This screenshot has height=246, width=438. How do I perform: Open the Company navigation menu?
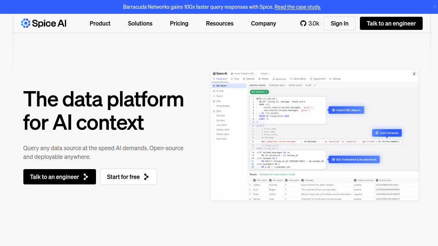tap(264, 23)
